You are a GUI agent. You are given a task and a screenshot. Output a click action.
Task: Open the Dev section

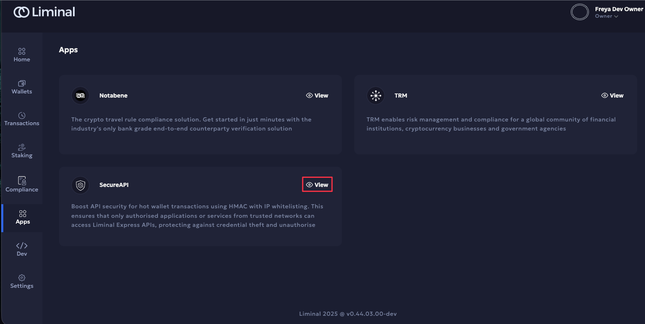coord(22,249)
